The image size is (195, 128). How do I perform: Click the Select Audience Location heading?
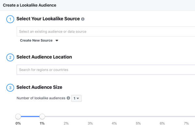44,57
